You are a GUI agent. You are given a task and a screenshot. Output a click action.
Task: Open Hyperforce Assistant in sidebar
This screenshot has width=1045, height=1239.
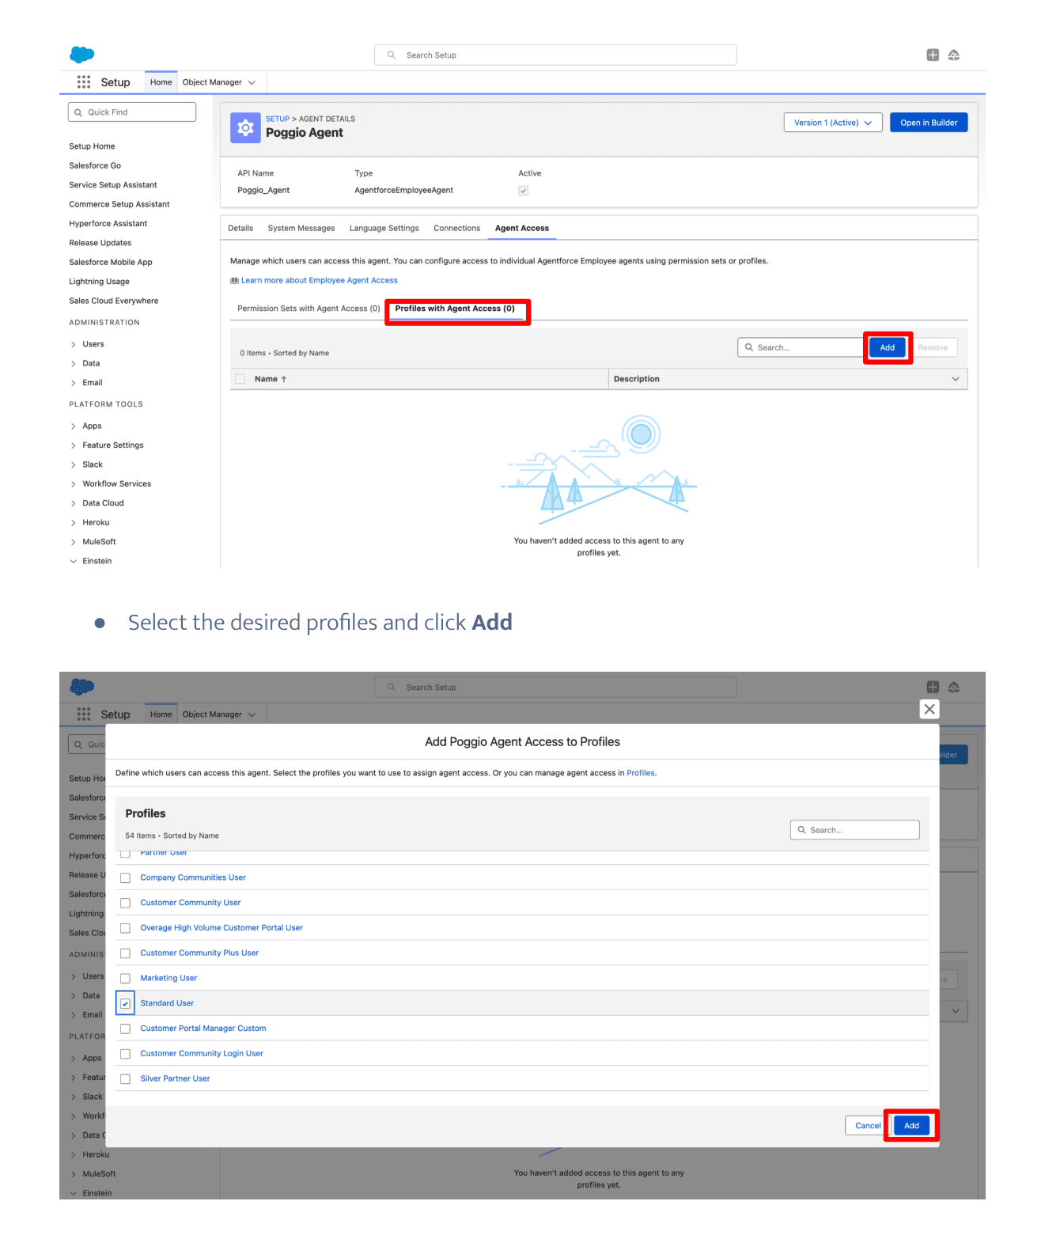tap(108, 224)
